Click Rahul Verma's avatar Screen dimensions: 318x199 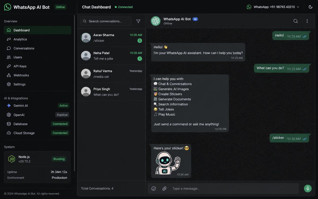(x=86, y=74)
